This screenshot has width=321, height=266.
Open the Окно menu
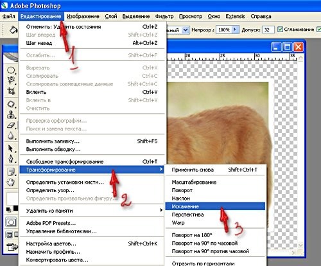pos(214,16)
